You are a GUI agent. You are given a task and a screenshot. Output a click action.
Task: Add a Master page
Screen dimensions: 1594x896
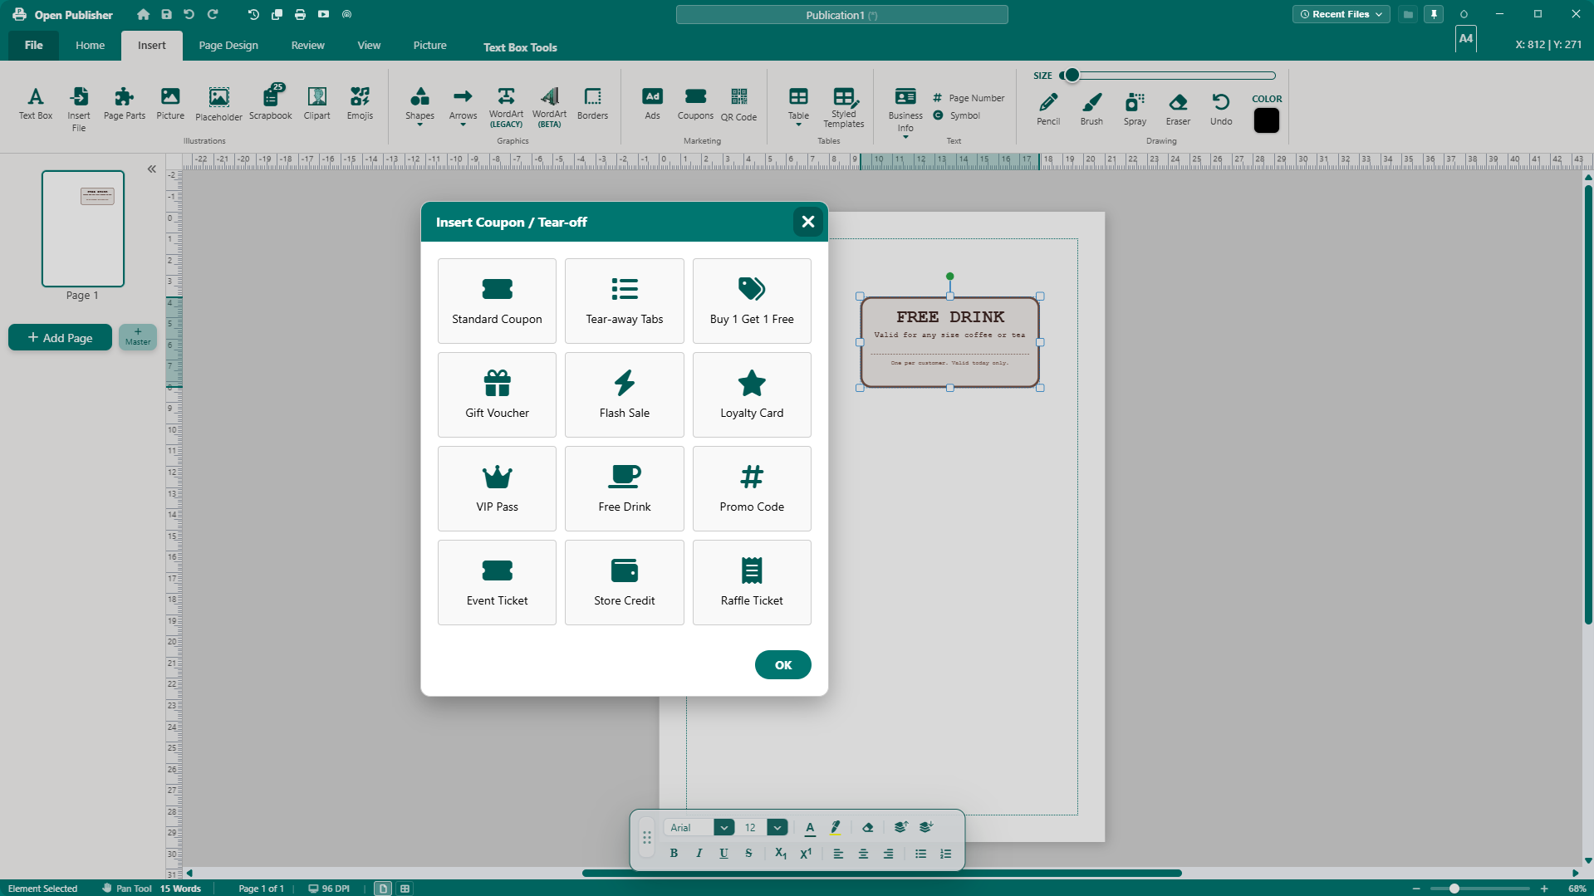point(138,337)
